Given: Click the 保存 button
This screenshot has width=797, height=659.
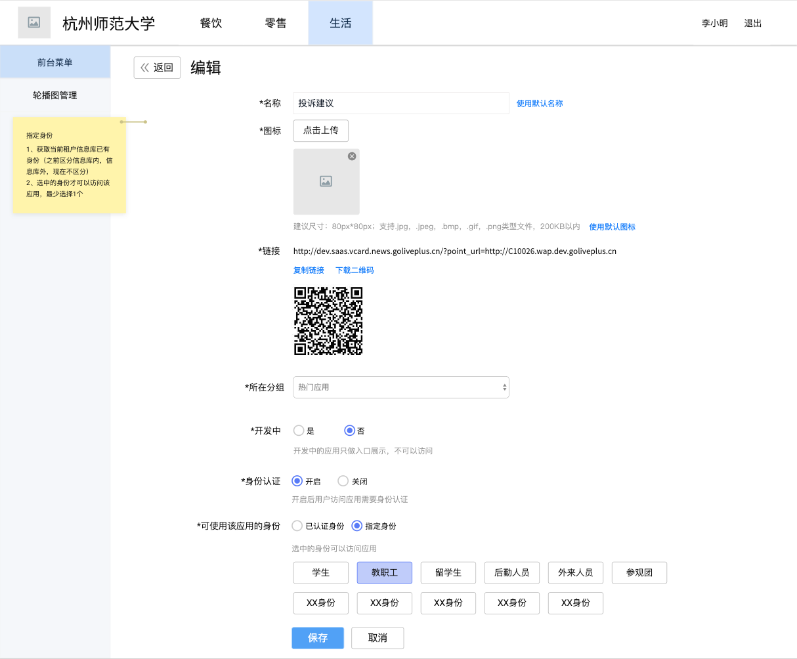Looking at the screenshot, I should (318, 638).
